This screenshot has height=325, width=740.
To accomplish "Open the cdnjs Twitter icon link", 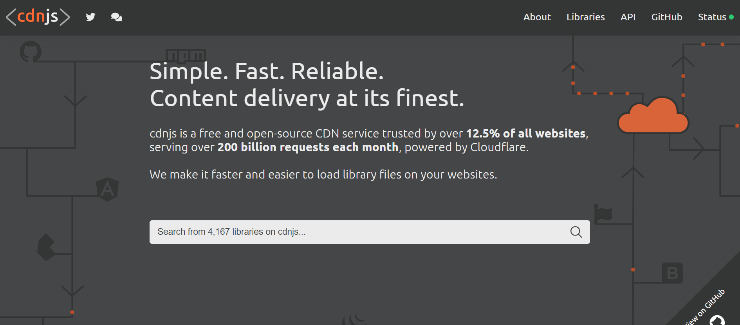I will click(90, 17).
